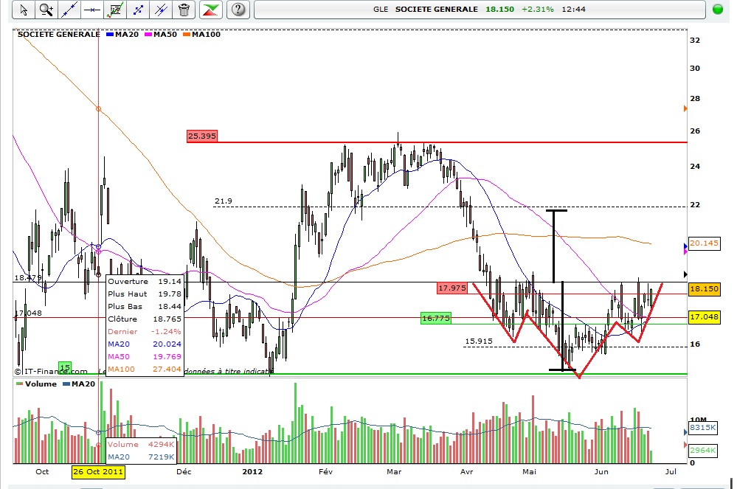Viewport: 737px width, 489px height.
Task: Click the MA100 27.404 tooltip row
Action: [145, 370]
